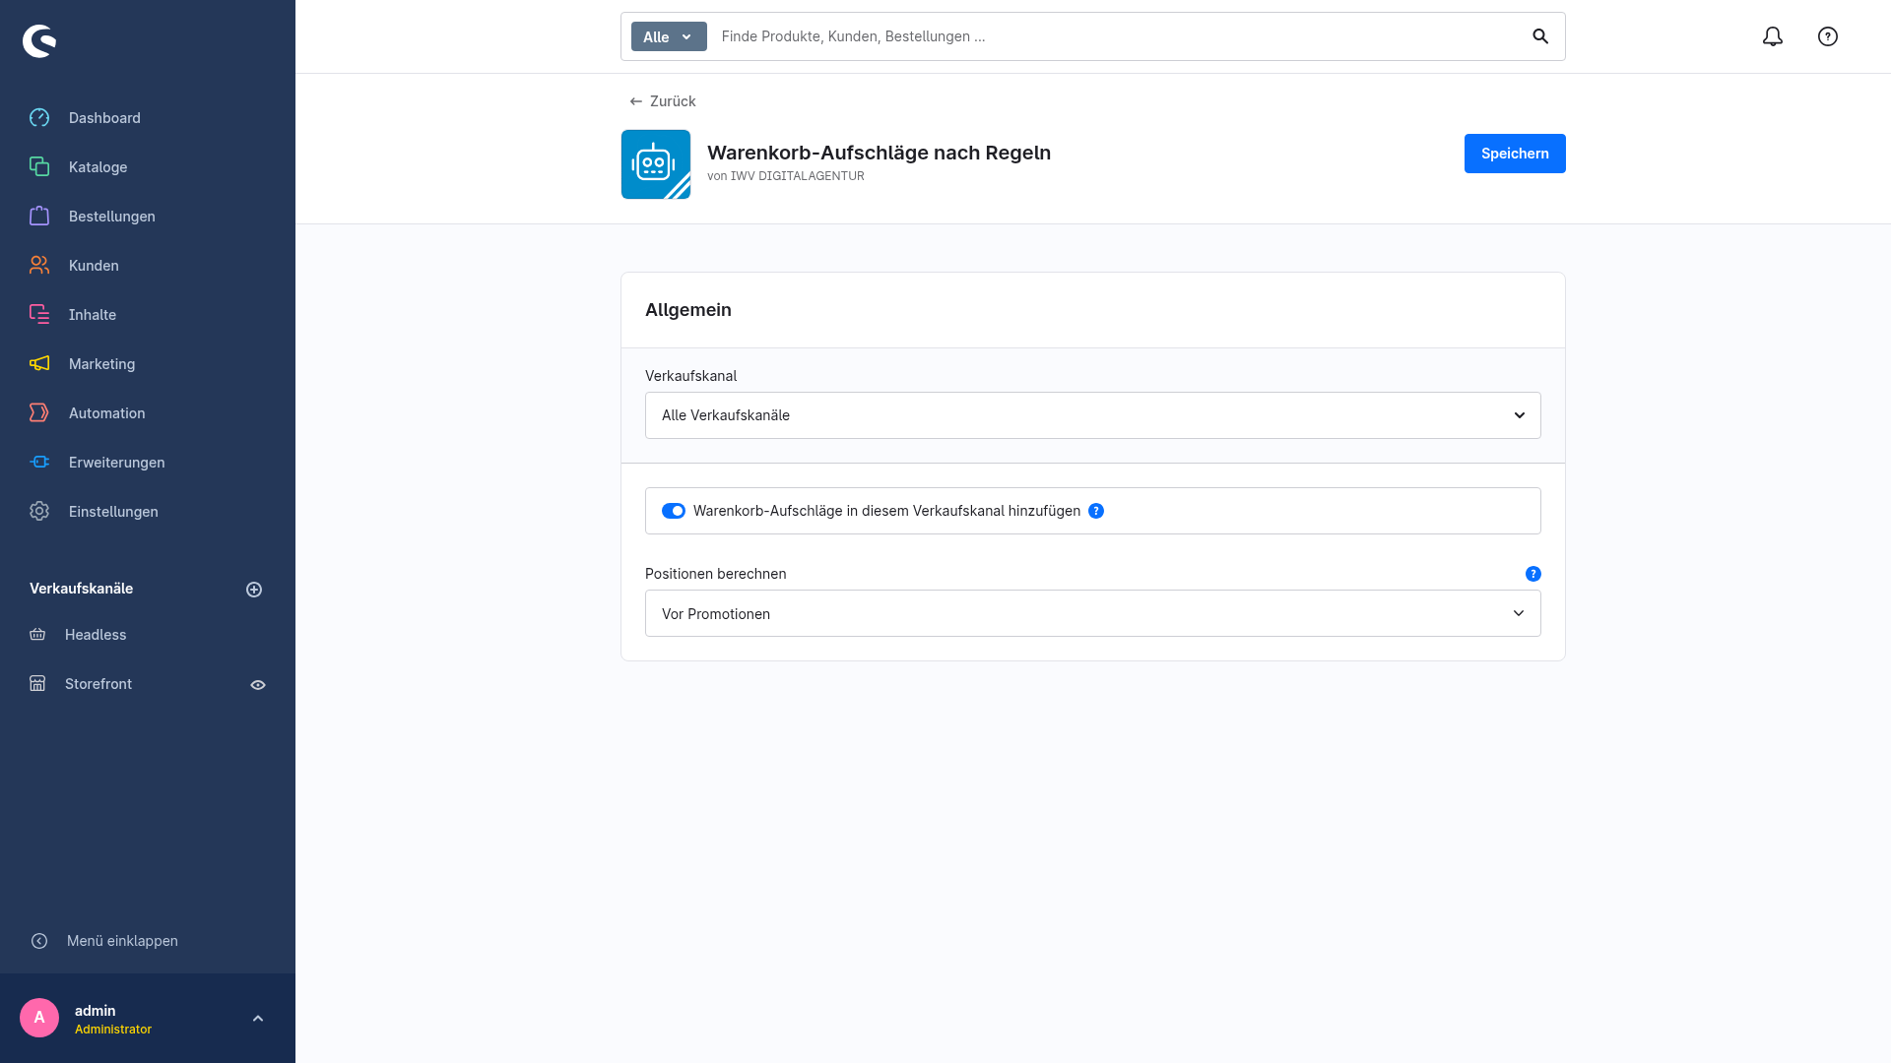Add a new sales channel plus icon
Image resolution: width=1891 pixels, height=1063 pixels.
(254, 590)
